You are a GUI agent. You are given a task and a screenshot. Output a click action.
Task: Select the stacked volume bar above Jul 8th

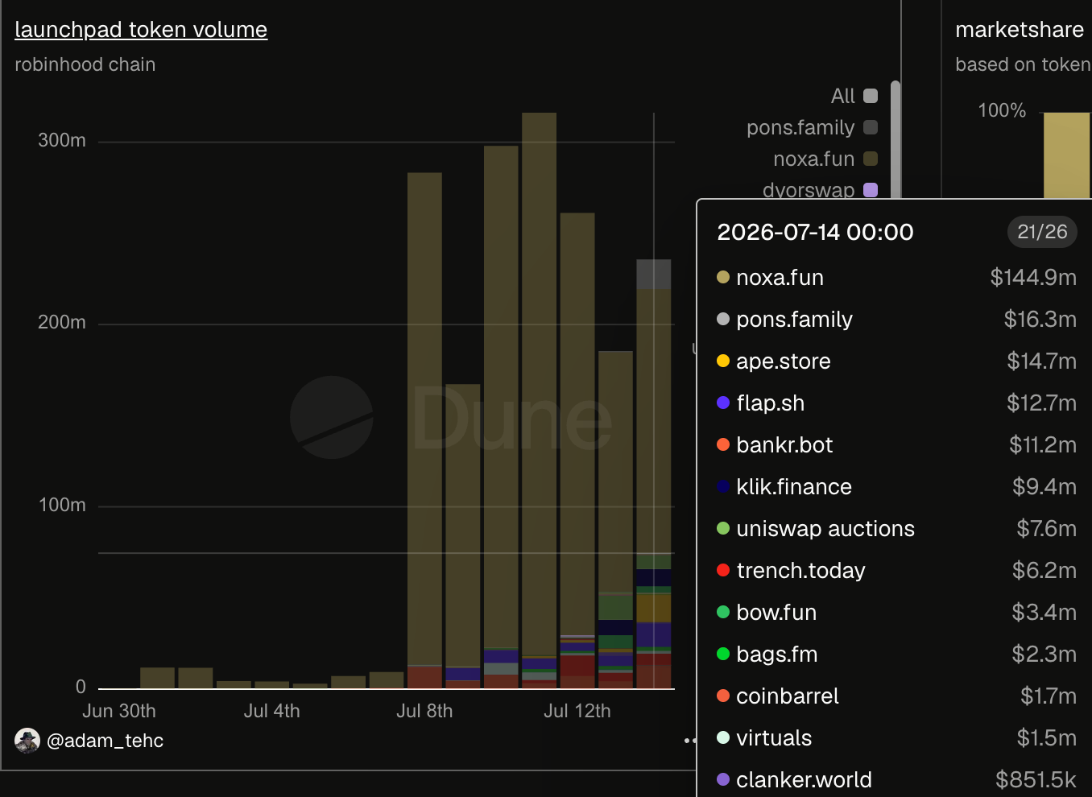pos(424,431)
